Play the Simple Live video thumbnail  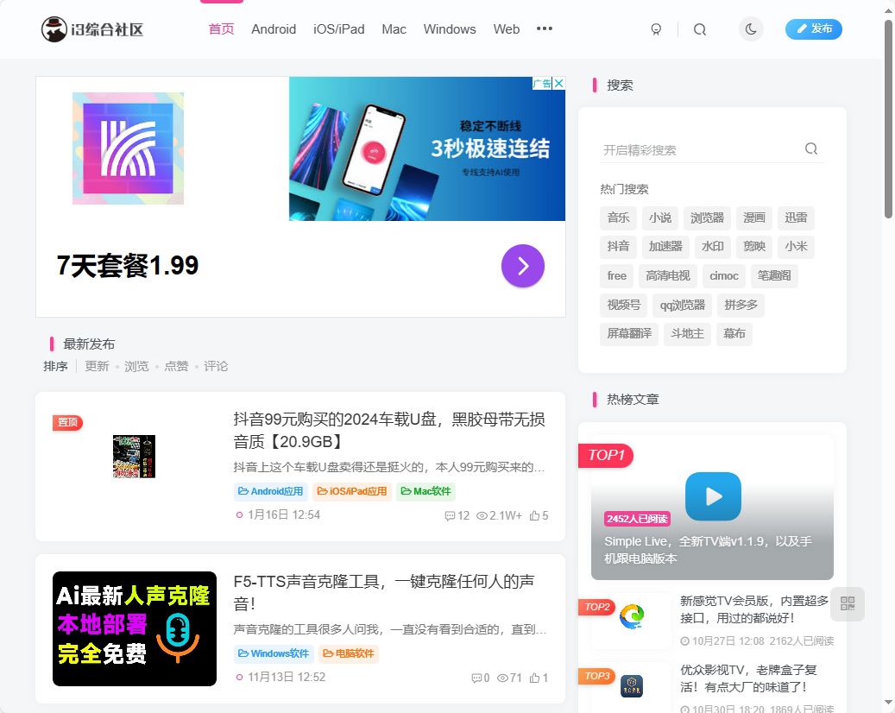click(713, 496)
